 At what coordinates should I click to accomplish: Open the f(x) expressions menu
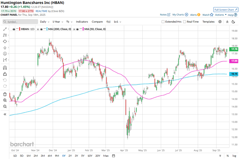[x=108, y=22]
